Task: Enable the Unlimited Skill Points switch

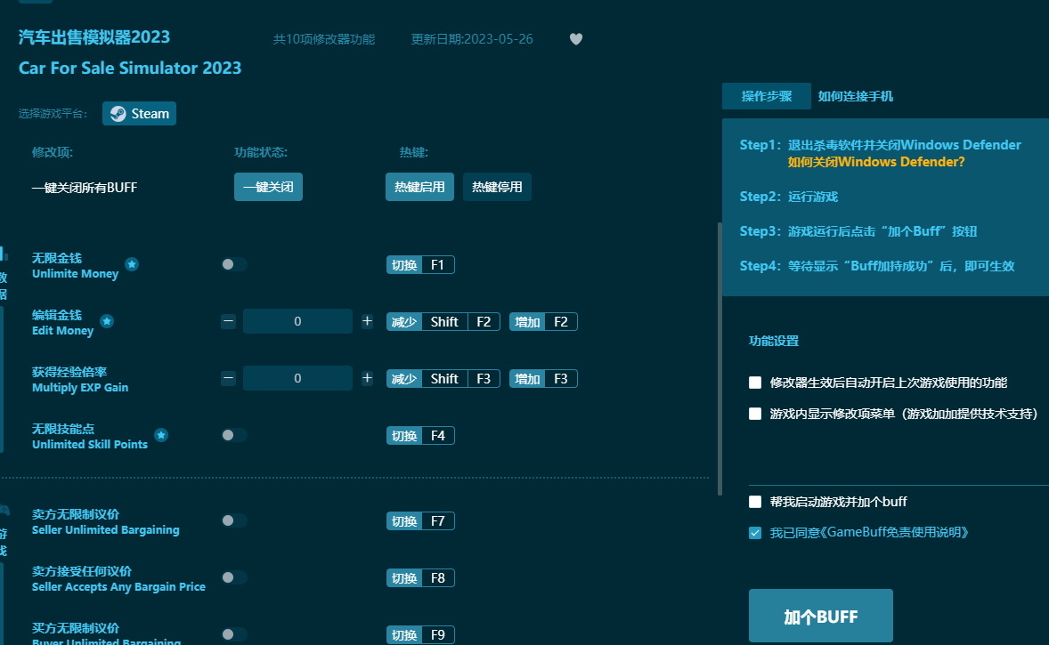Action: (234, 435)
